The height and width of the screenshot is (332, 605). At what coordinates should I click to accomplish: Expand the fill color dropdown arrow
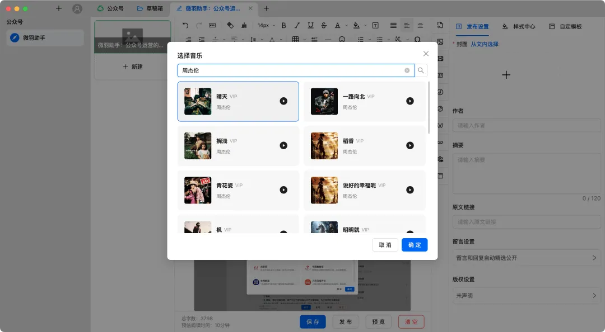365,26
